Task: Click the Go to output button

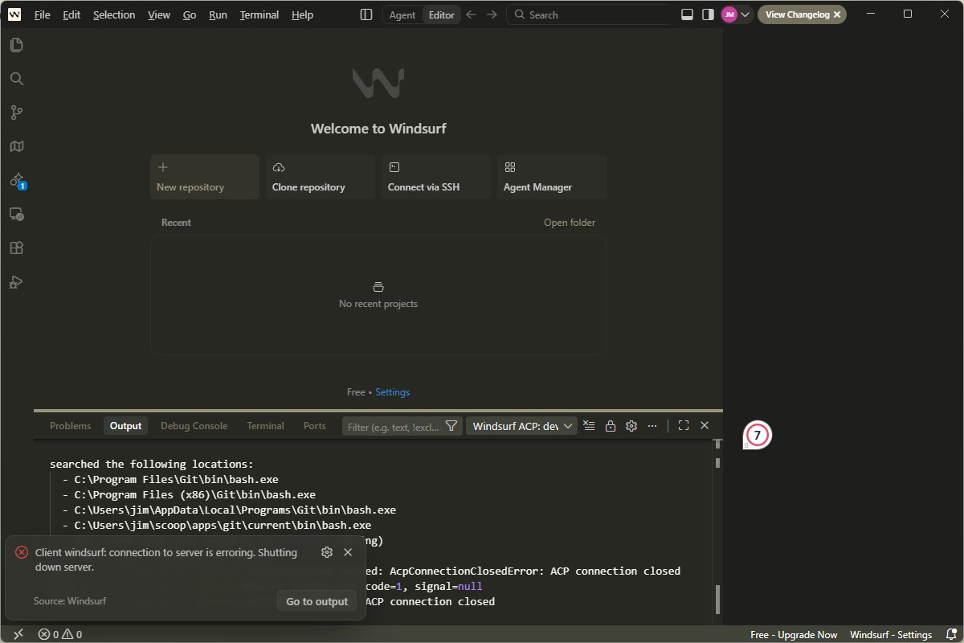Action: coord(317,601)
